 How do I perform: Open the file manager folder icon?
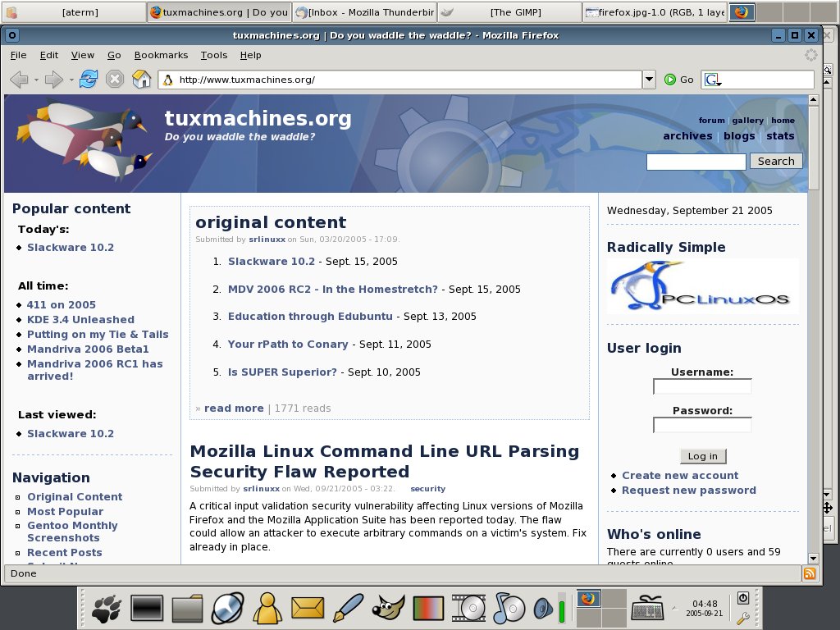coord(188,608)
